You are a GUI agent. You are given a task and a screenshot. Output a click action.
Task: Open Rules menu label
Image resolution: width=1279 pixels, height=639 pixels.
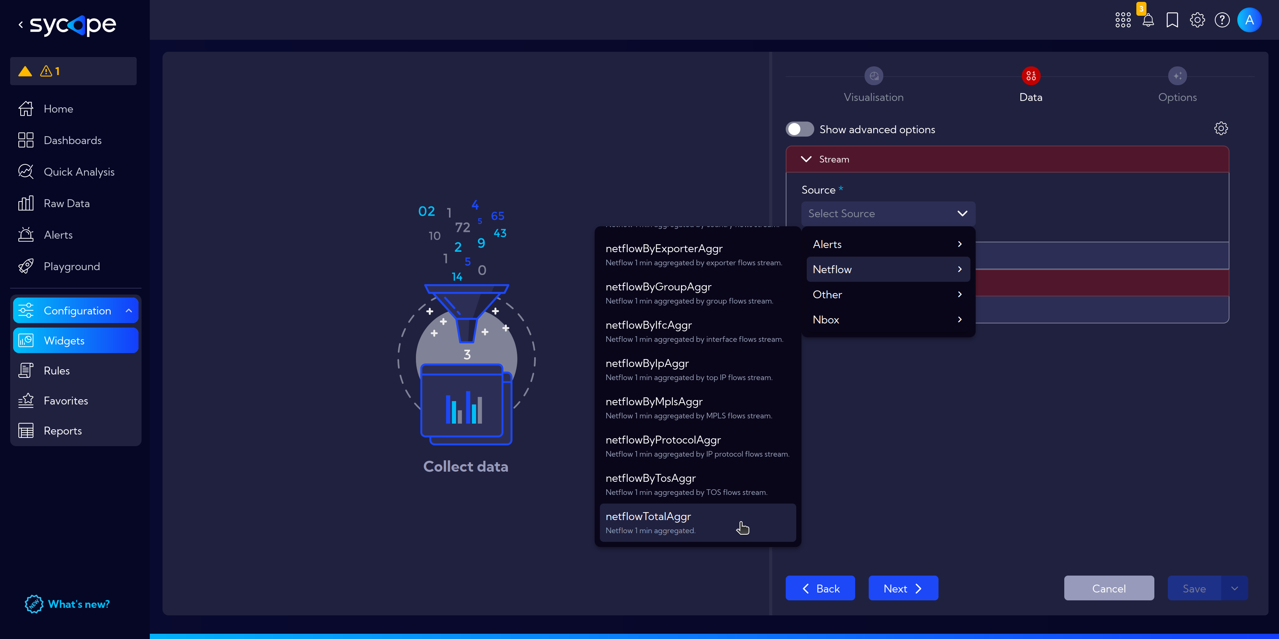(57, 371)
